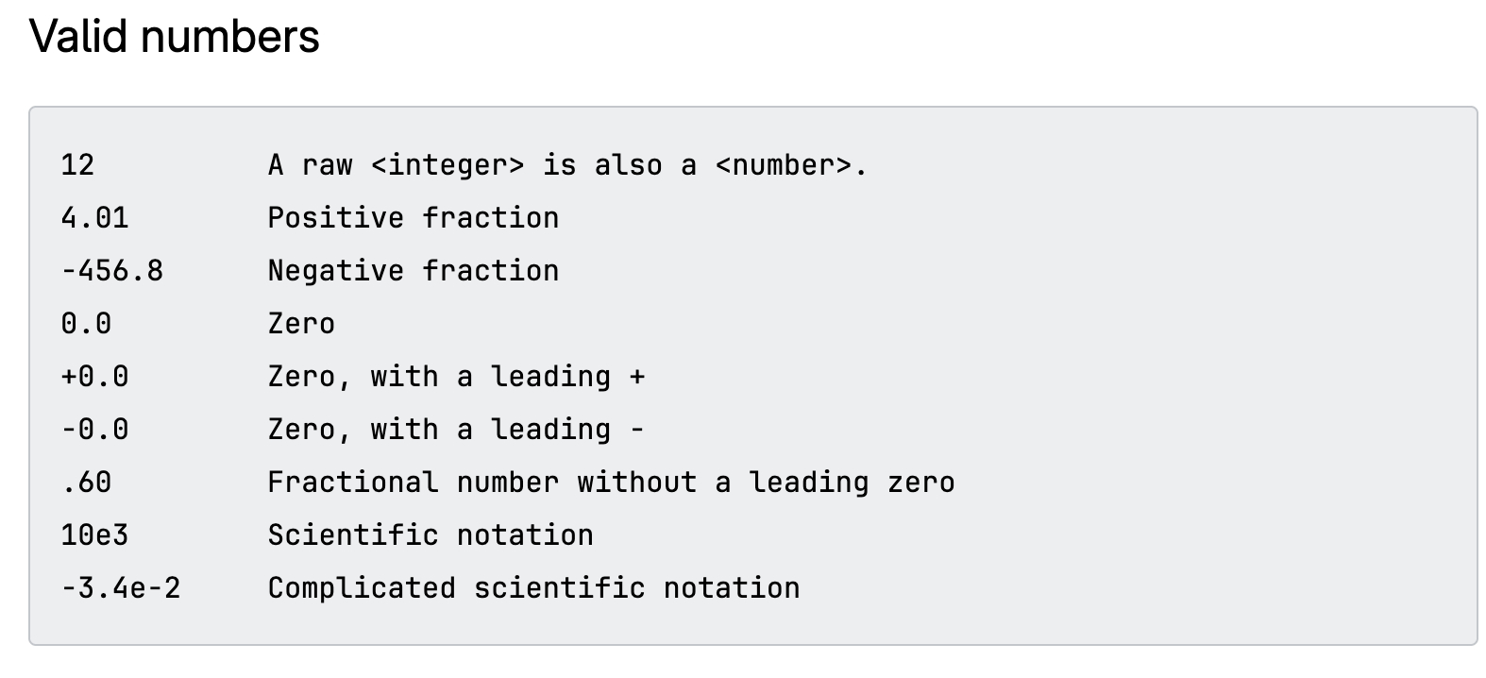
Task: Click the "Positive fraction" description
Action: point(413,218)
